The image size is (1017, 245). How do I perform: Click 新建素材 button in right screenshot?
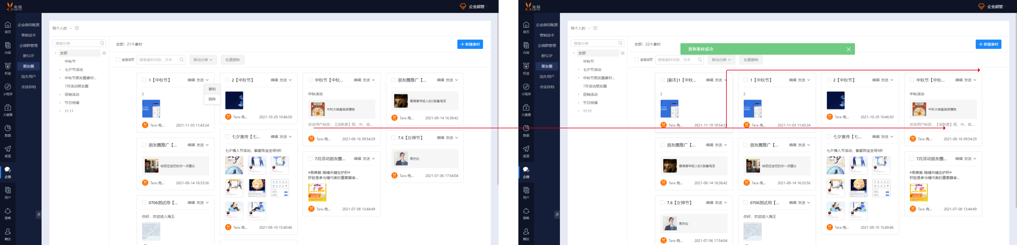point(988,44)
